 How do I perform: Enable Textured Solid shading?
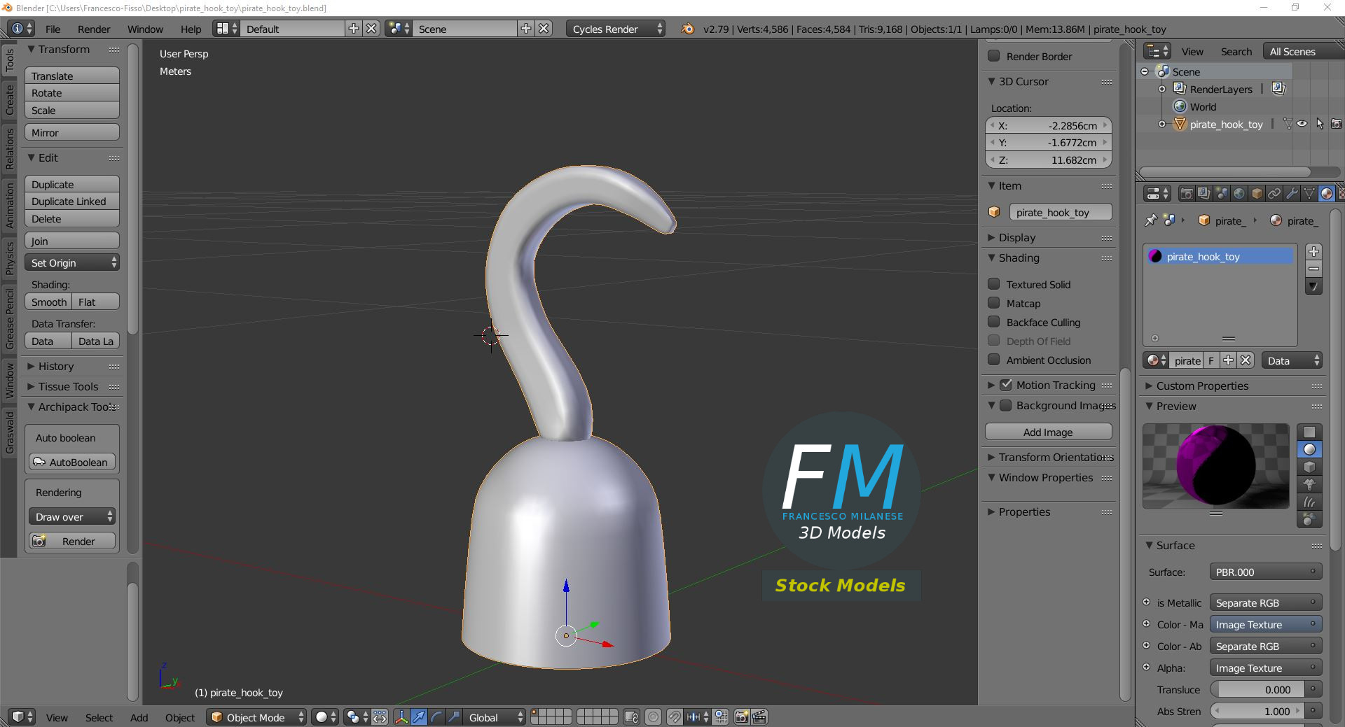pyautogui.click(x=993, y=284)
